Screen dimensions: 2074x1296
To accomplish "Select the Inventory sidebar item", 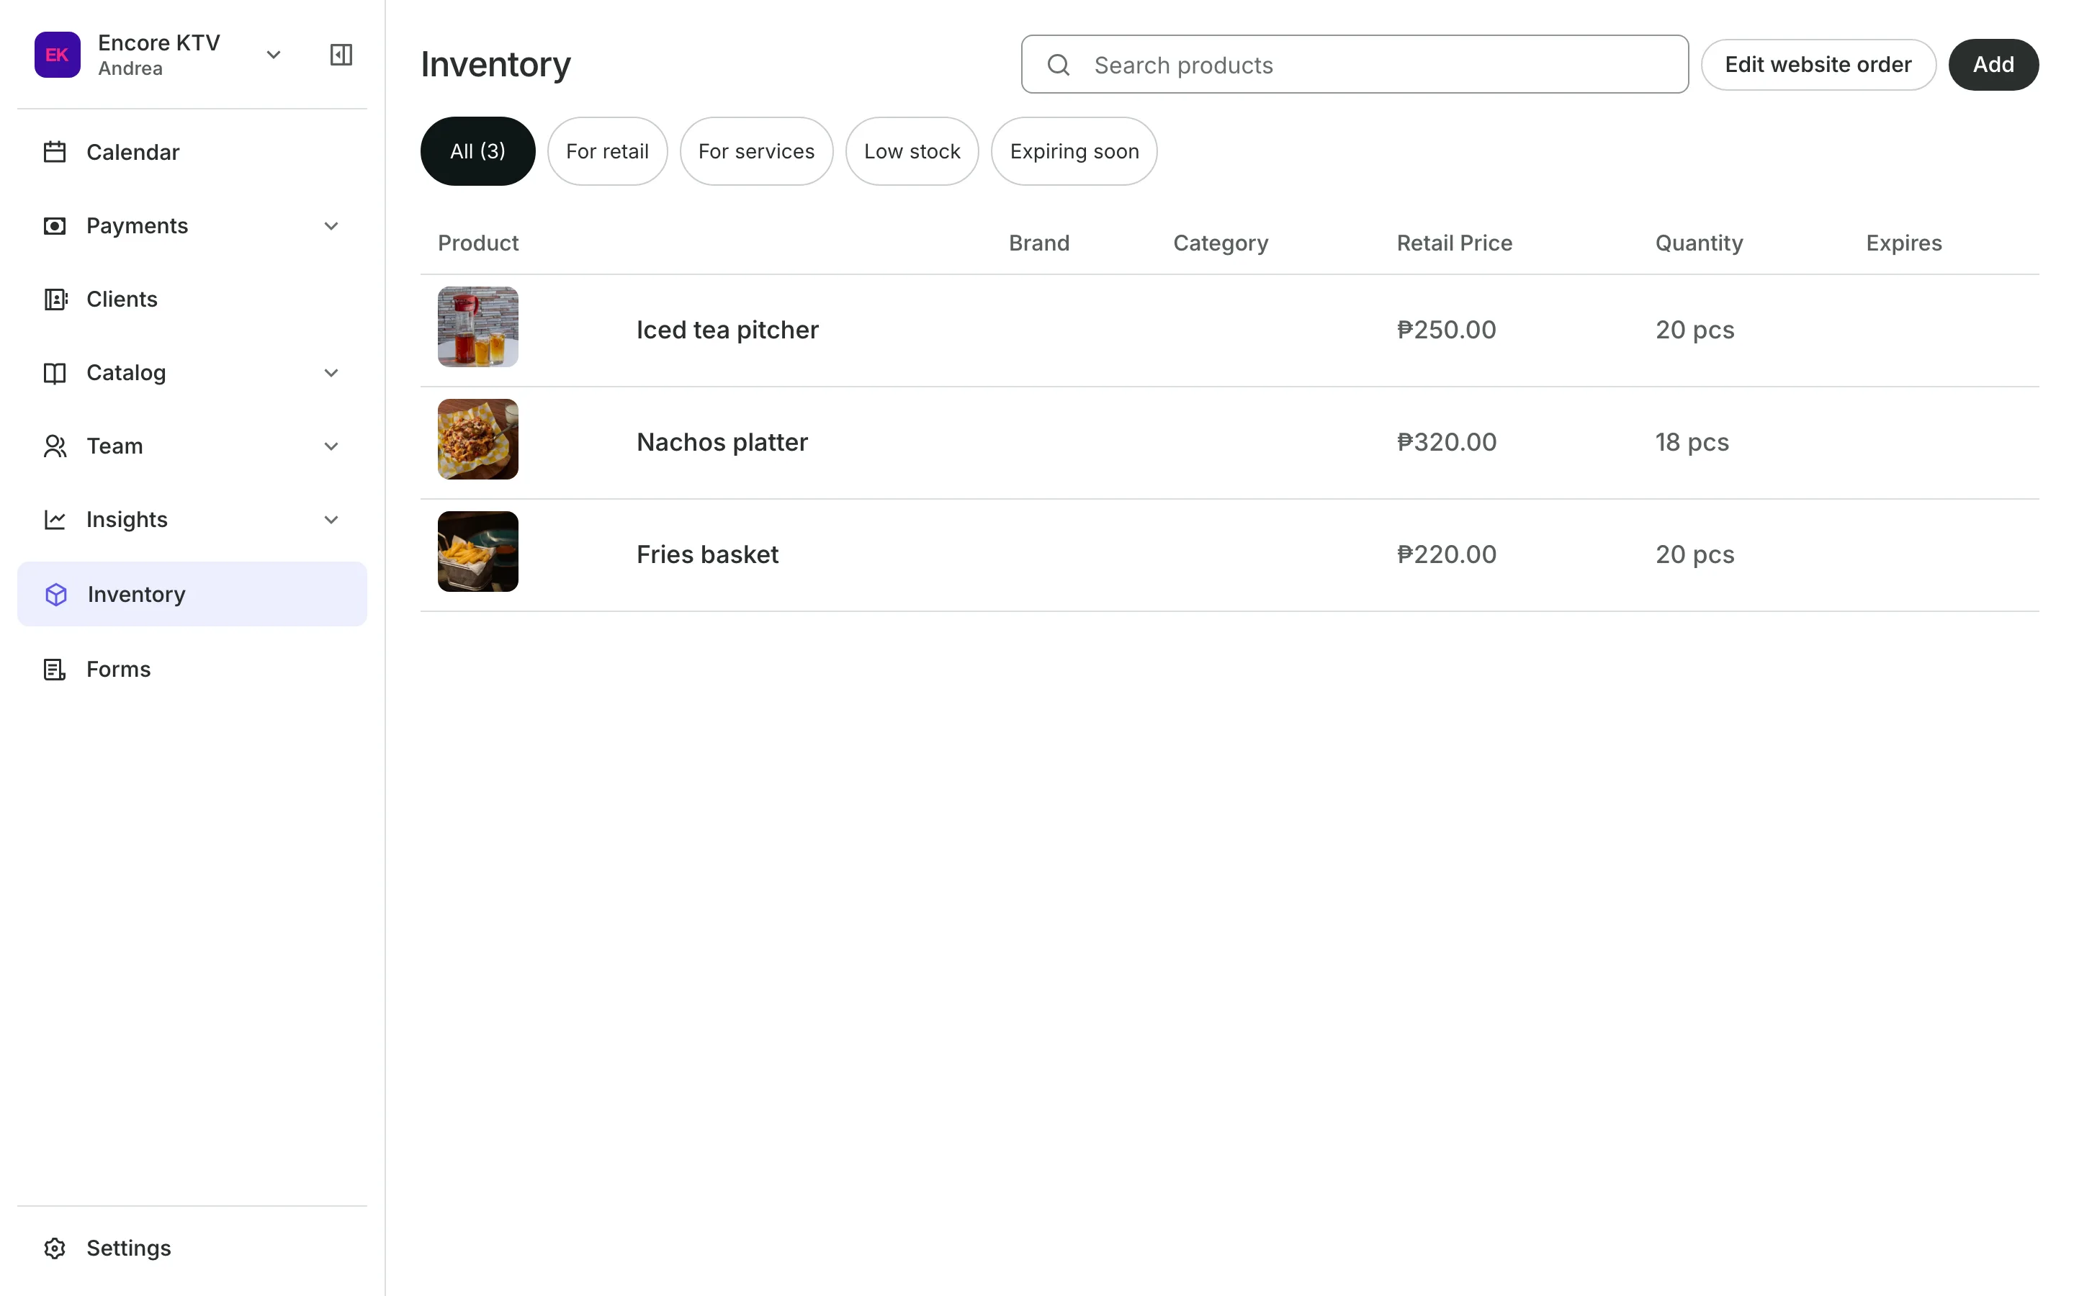I will 192,594.
